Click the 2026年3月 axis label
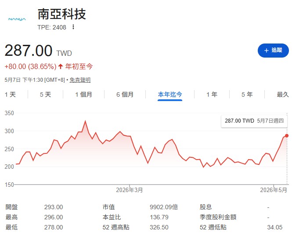Screen dimensions: 292x236 click(130, 190)
